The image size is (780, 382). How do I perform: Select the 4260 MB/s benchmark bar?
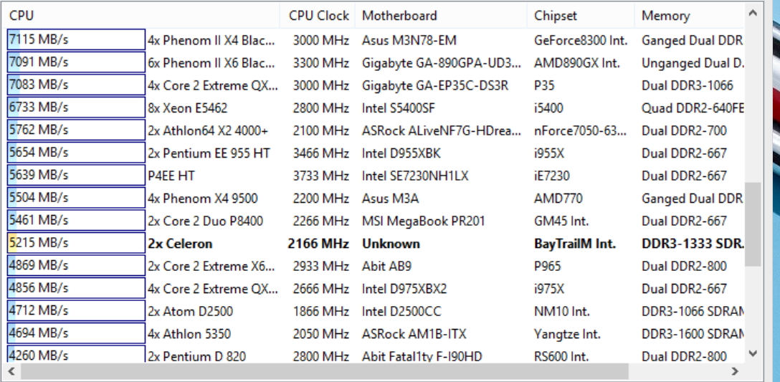[x=76, y=355]
